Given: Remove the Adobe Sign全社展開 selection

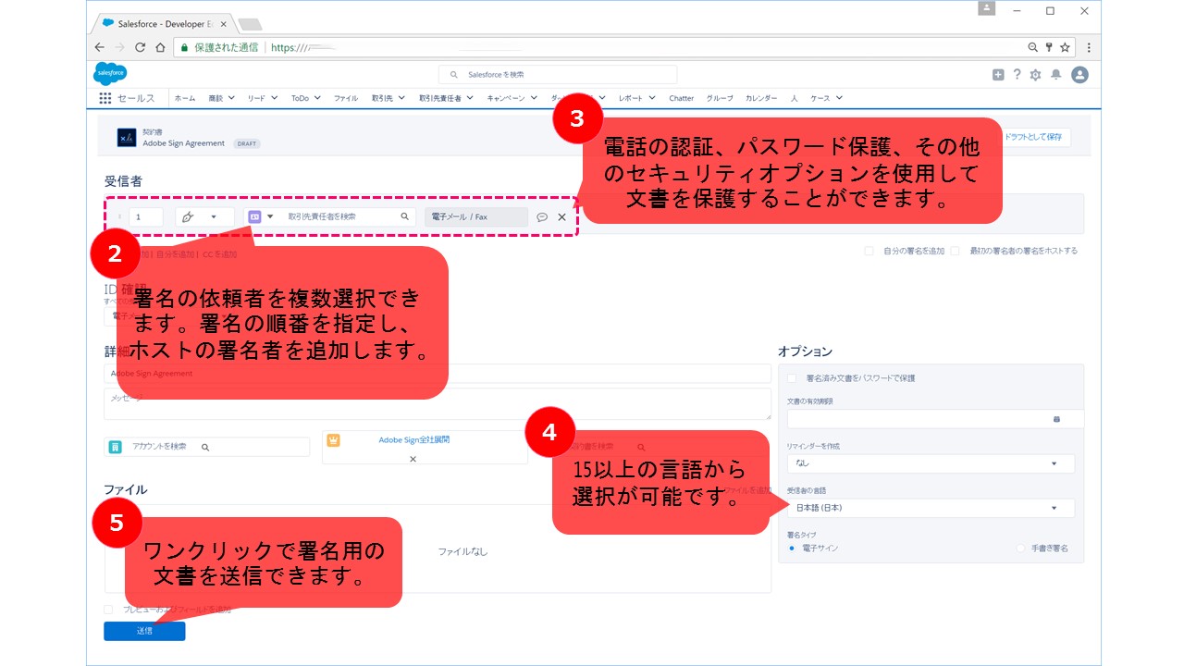Looking at the screenshot, I should click(413, 459).
